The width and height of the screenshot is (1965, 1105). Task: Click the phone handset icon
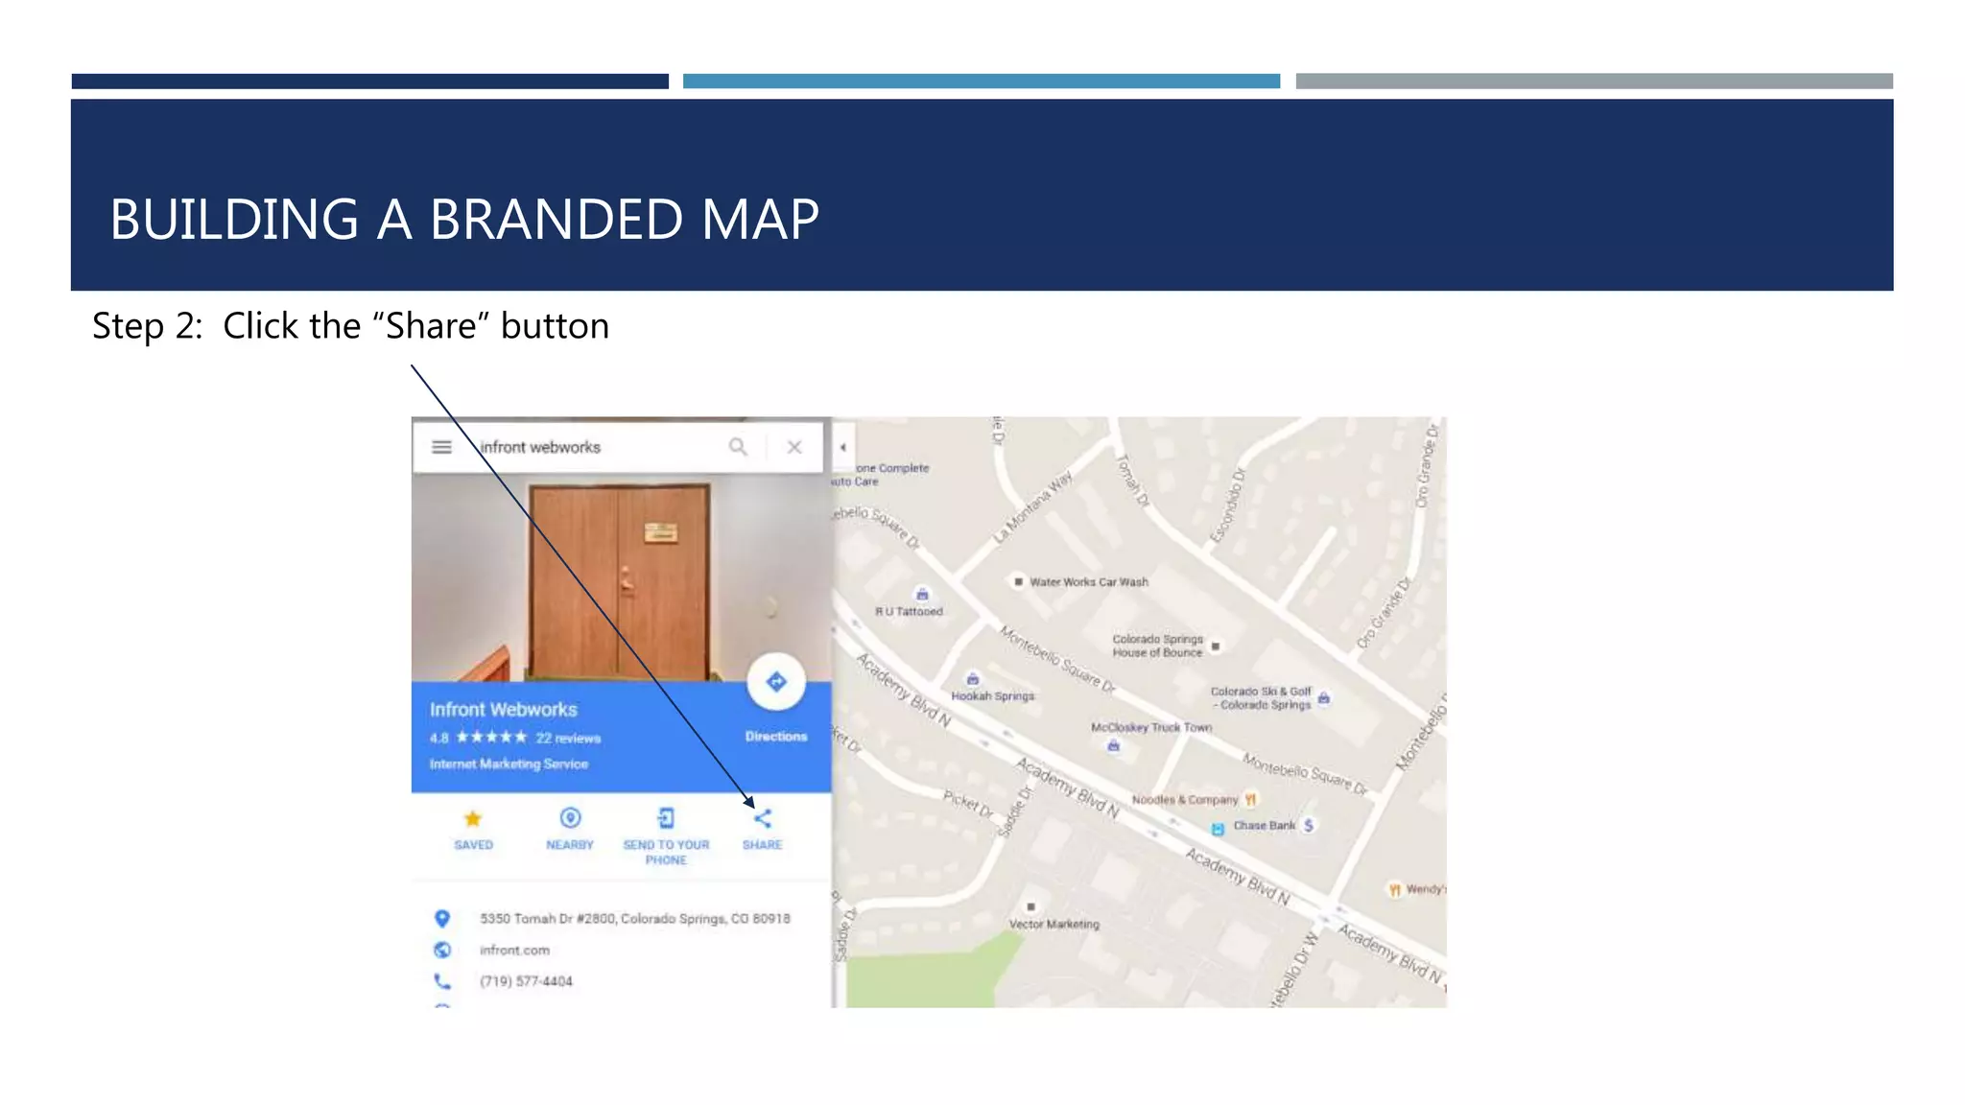coord(442,981)
